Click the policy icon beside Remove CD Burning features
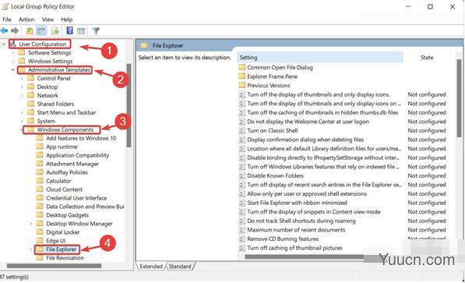The width and height of the screenshot is (465, 283). [x=242, y=239]
